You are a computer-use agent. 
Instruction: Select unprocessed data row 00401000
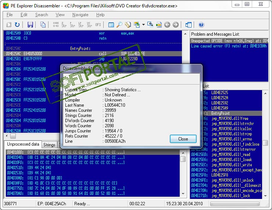(x=93, y=152)
